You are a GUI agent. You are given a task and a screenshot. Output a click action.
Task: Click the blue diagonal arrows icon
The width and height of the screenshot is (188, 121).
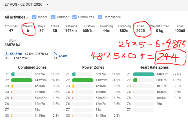click(56, 54)
